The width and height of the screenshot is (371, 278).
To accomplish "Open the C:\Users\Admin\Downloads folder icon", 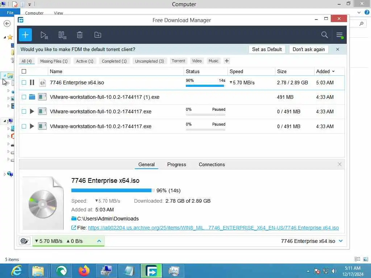I will tap(74, 218).
